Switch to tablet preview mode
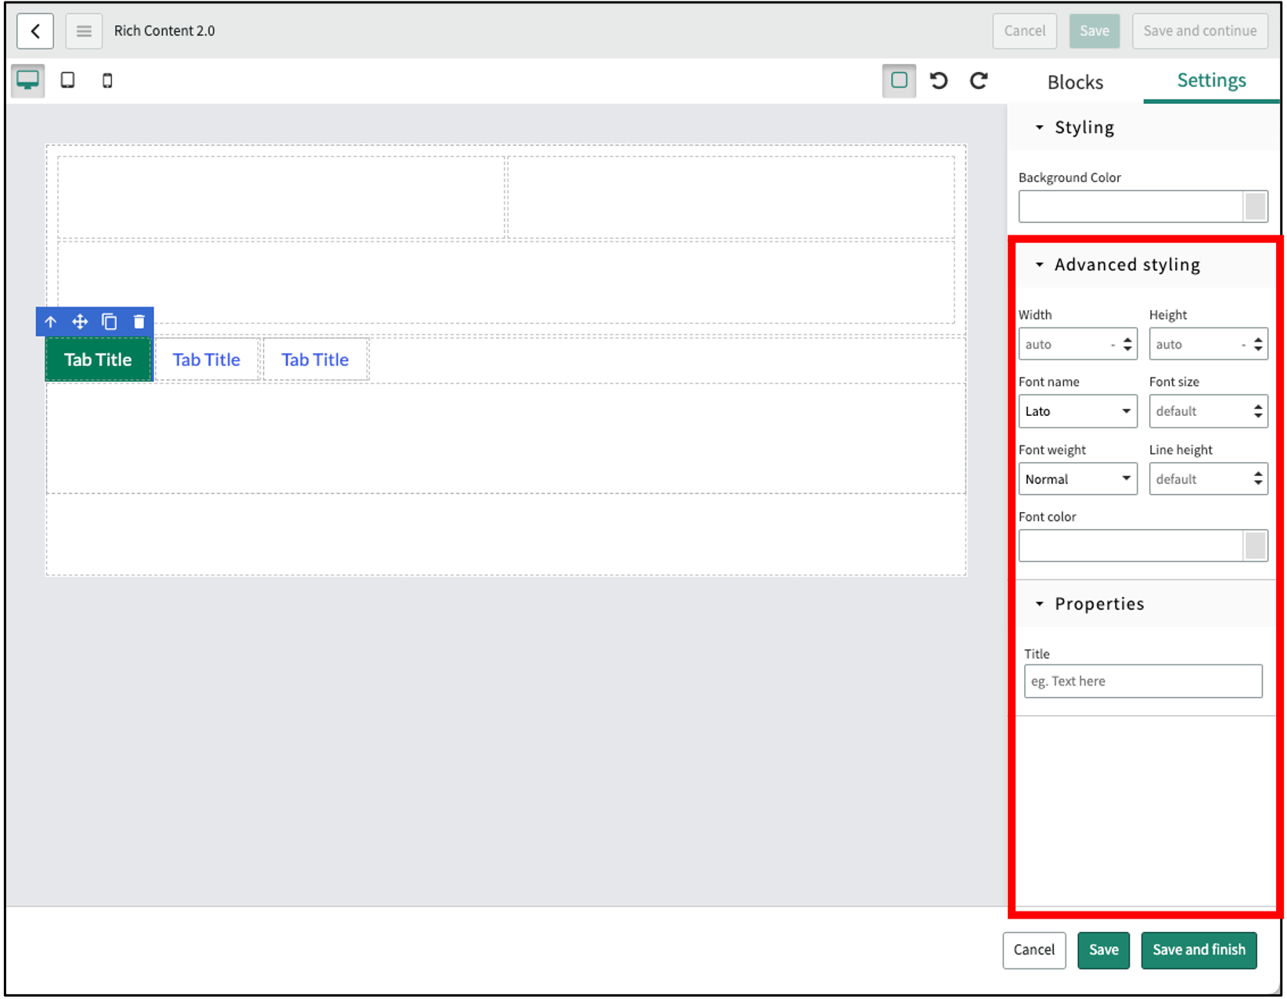 (x=68, y=81)
